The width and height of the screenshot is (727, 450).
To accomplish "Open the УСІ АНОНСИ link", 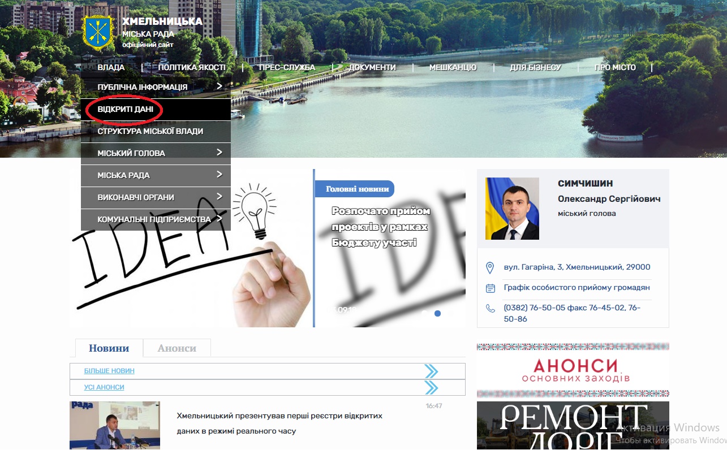I will coord(104,387).
